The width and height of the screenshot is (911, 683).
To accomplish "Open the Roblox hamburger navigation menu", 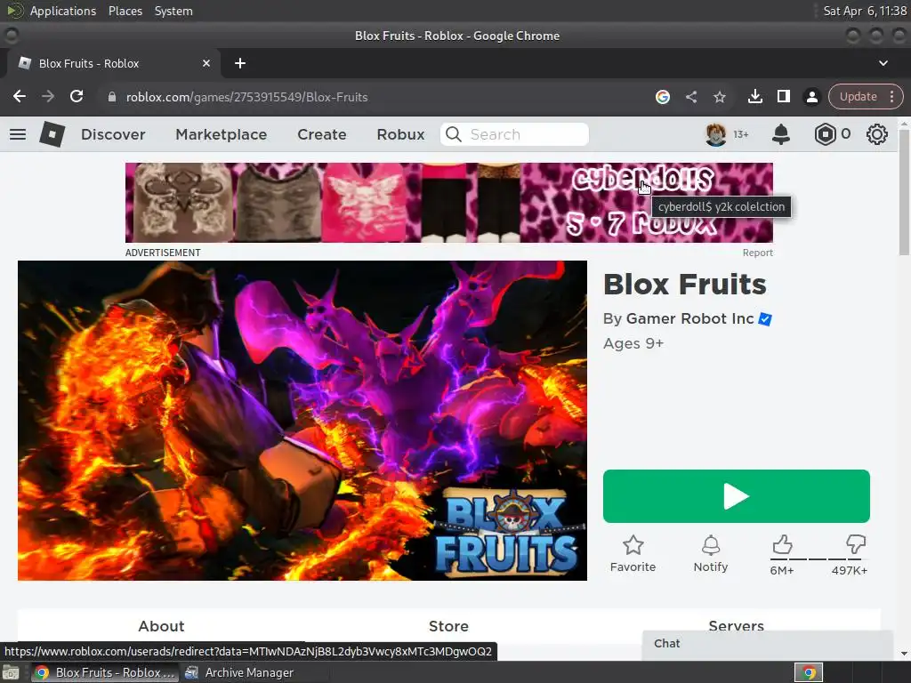I will coord(18,134).
